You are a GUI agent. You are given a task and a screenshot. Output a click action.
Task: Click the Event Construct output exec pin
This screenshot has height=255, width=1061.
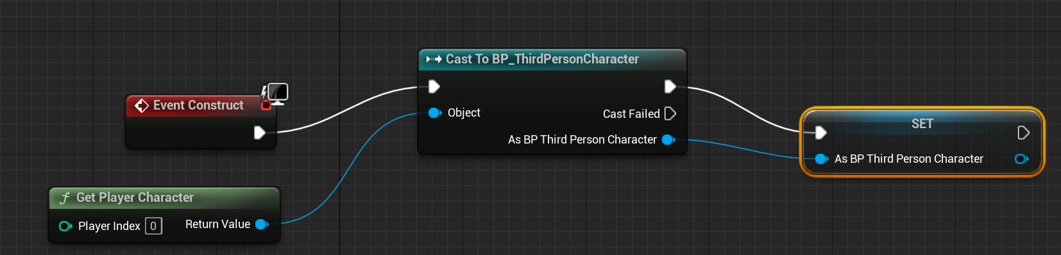(259, 133)
